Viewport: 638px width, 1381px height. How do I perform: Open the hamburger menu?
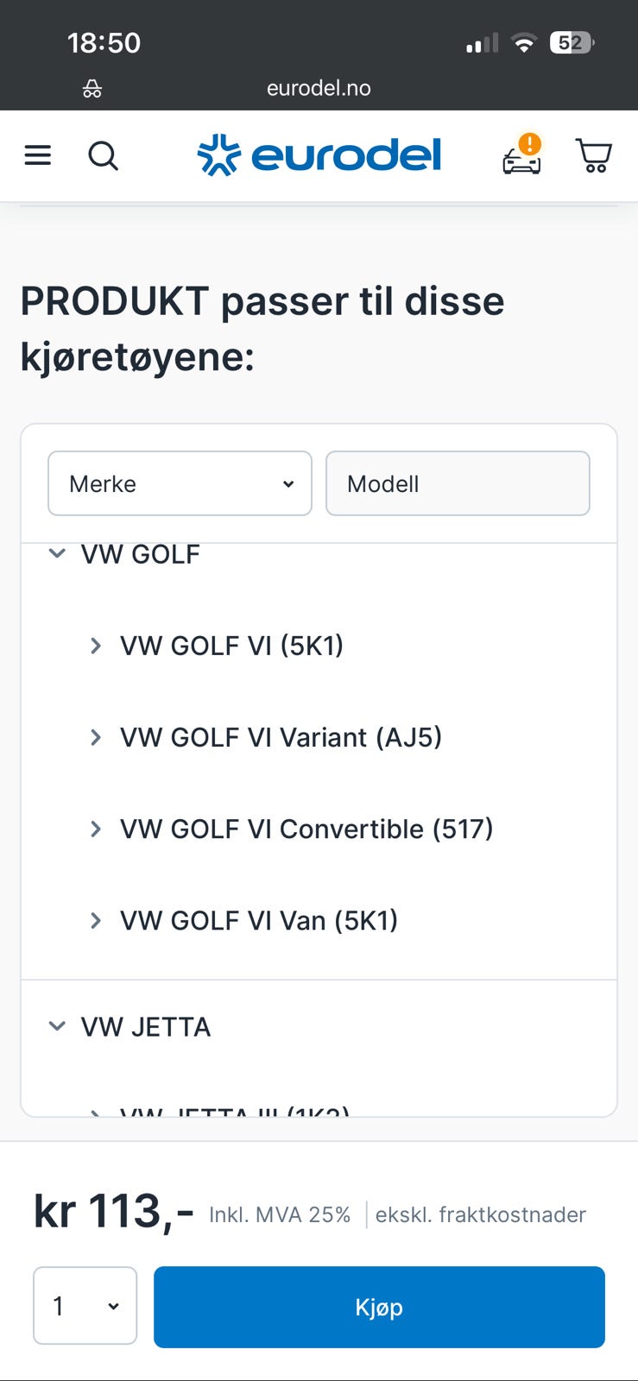[38, 155]
